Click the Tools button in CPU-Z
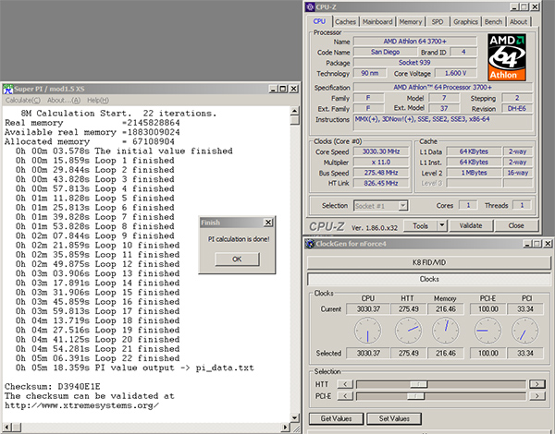 pos(420,226)
